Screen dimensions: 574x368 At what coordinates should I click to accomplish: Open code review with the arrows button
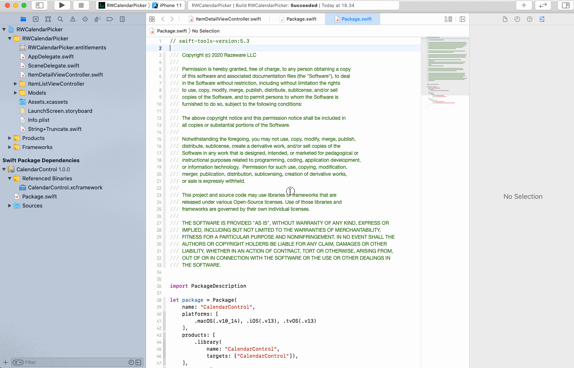click(x=543, y=5)
